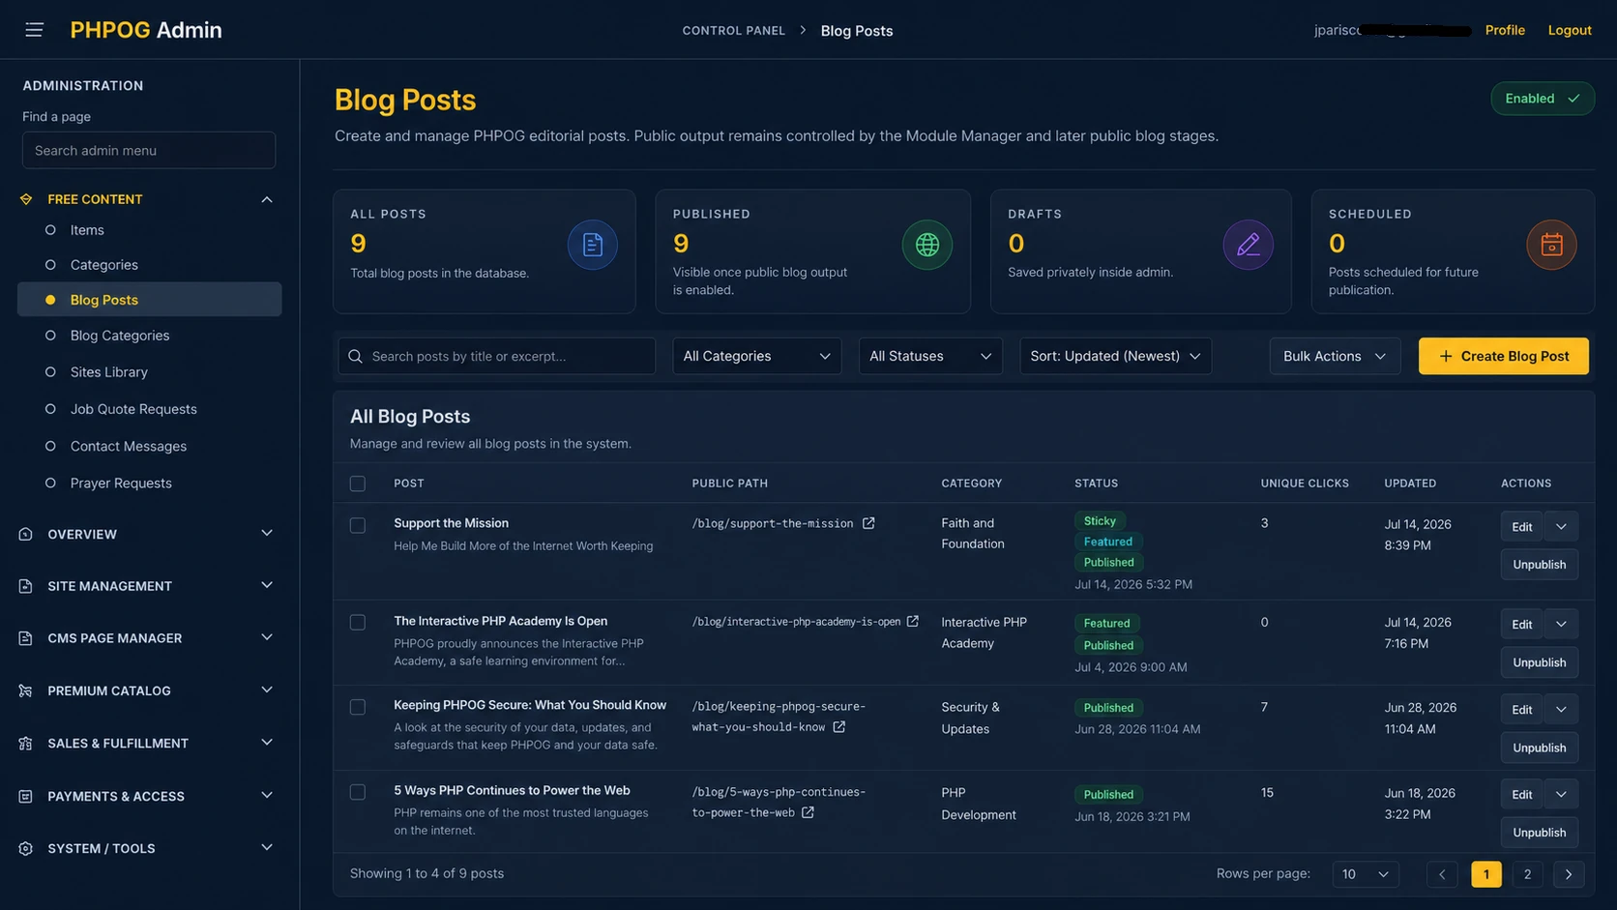Screen dimensions: 1617x910
Task: Expand more actions for 5 Ways PHP
Action: 1561,794
